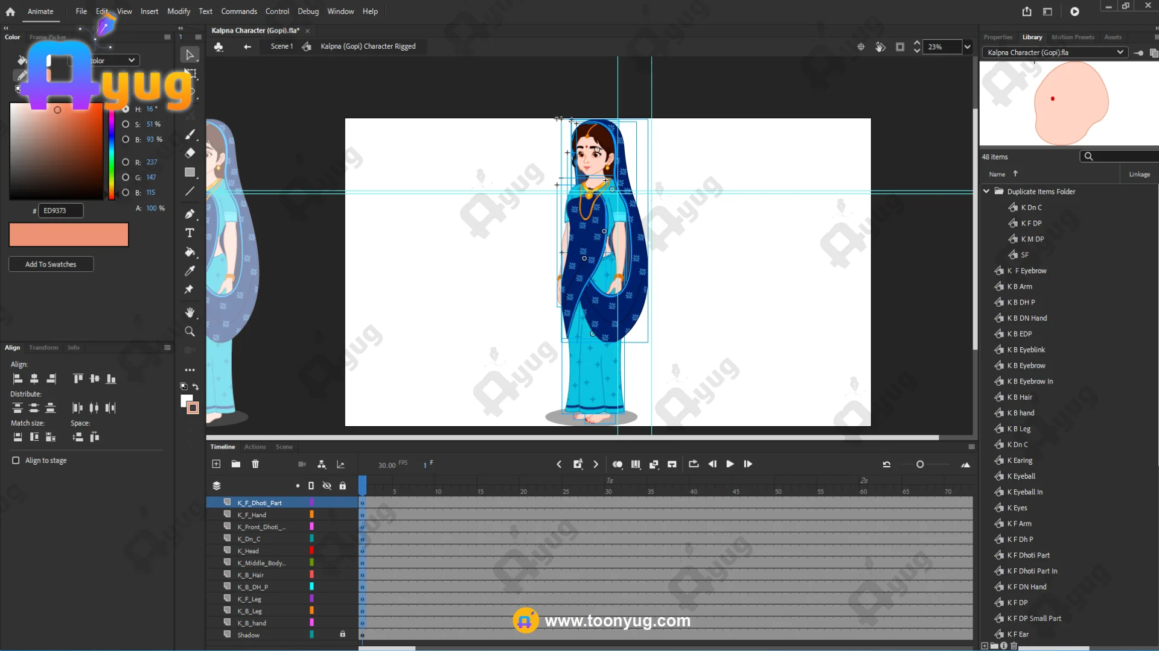Image resolution: width=1159 pixels, height=651 pixels.
Task: Delete layer using timeline trash icon
Action: click(255, 464)
